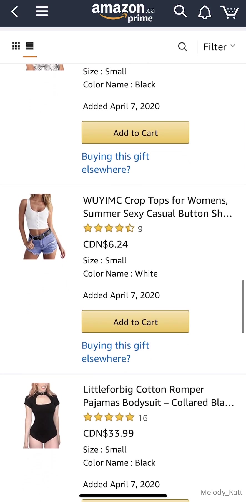Open the hamburger navigation menu
The width and height of the screenshot is (246, 502).
point(42,12)
